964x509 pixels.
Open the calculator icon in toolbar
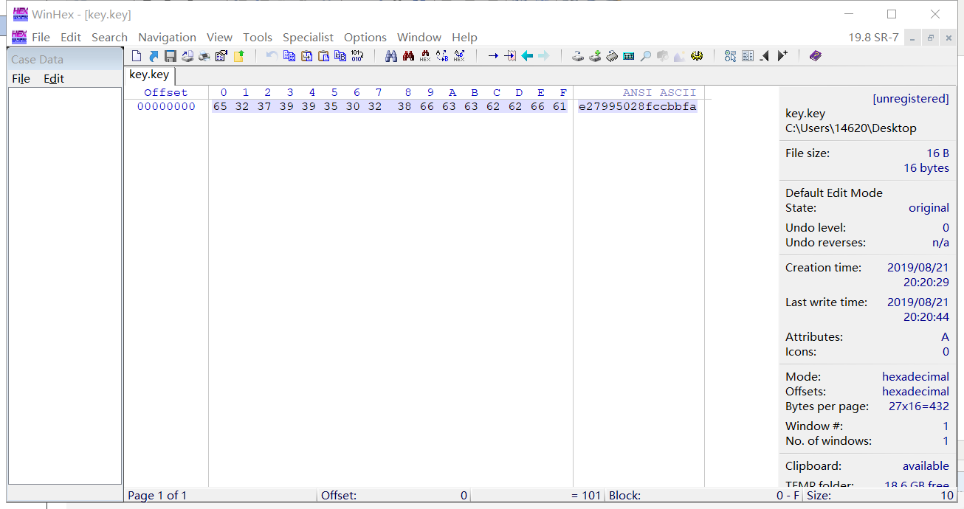pyautogui.click(x=629, y=56)
